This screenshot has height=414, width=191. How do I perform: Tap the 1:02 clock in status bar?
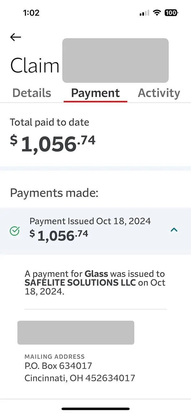click(31, 13)
